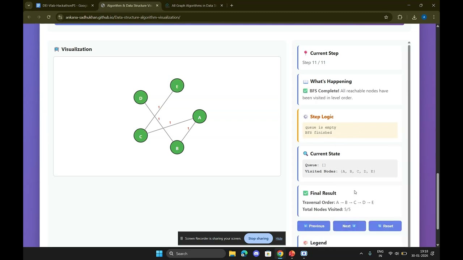The image size is (463, 260).
Task: Go forward in browser history
Action: point(39,17)
